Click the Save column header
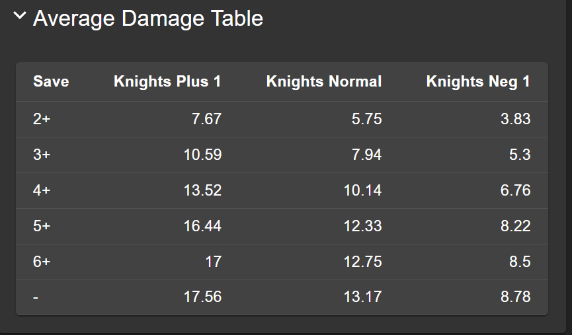 tap(51, 82)
